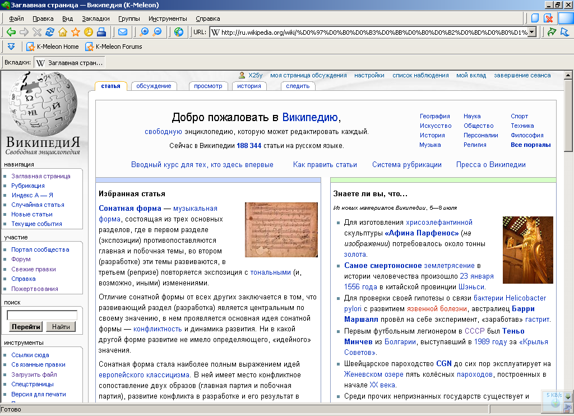The width and height of the screenshot is (574, 416).
Task: Click the Print icon in toolbar
Action: point(101,32)
